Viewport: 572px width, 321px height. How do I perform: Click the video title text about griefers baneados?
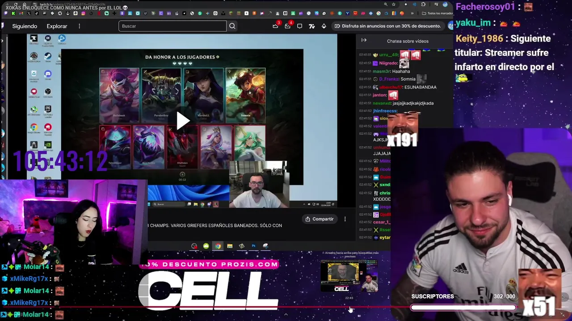tap(214, 226)
